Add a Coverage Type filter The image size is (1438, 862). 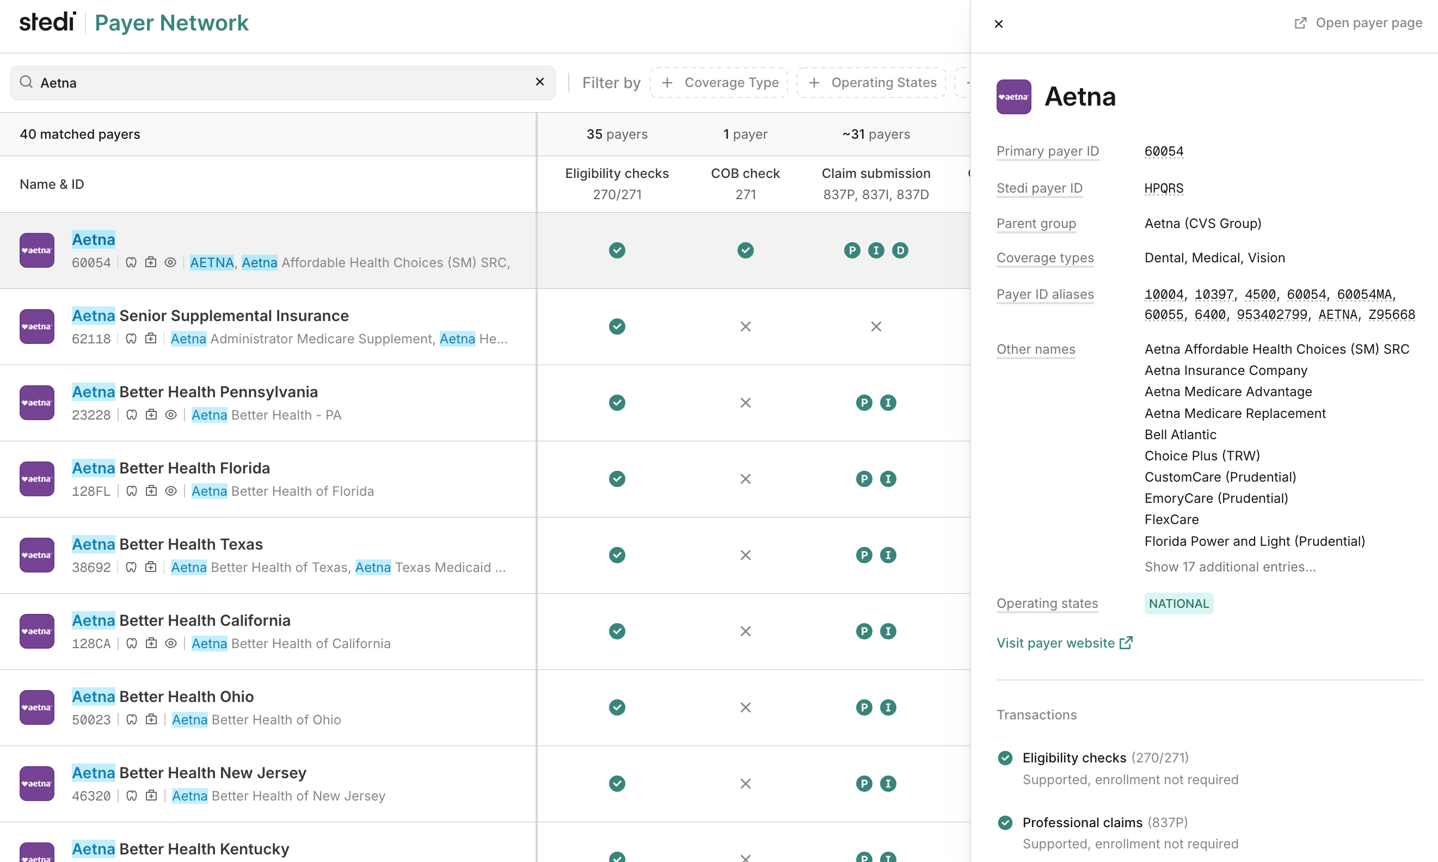point(719,83)
